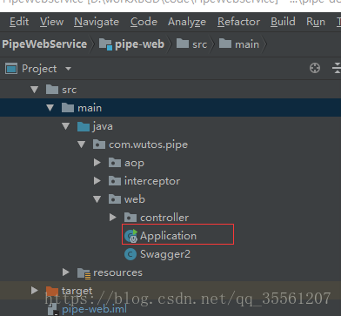
Task: Click the aop package icon
Action: (x=115, y=163)
